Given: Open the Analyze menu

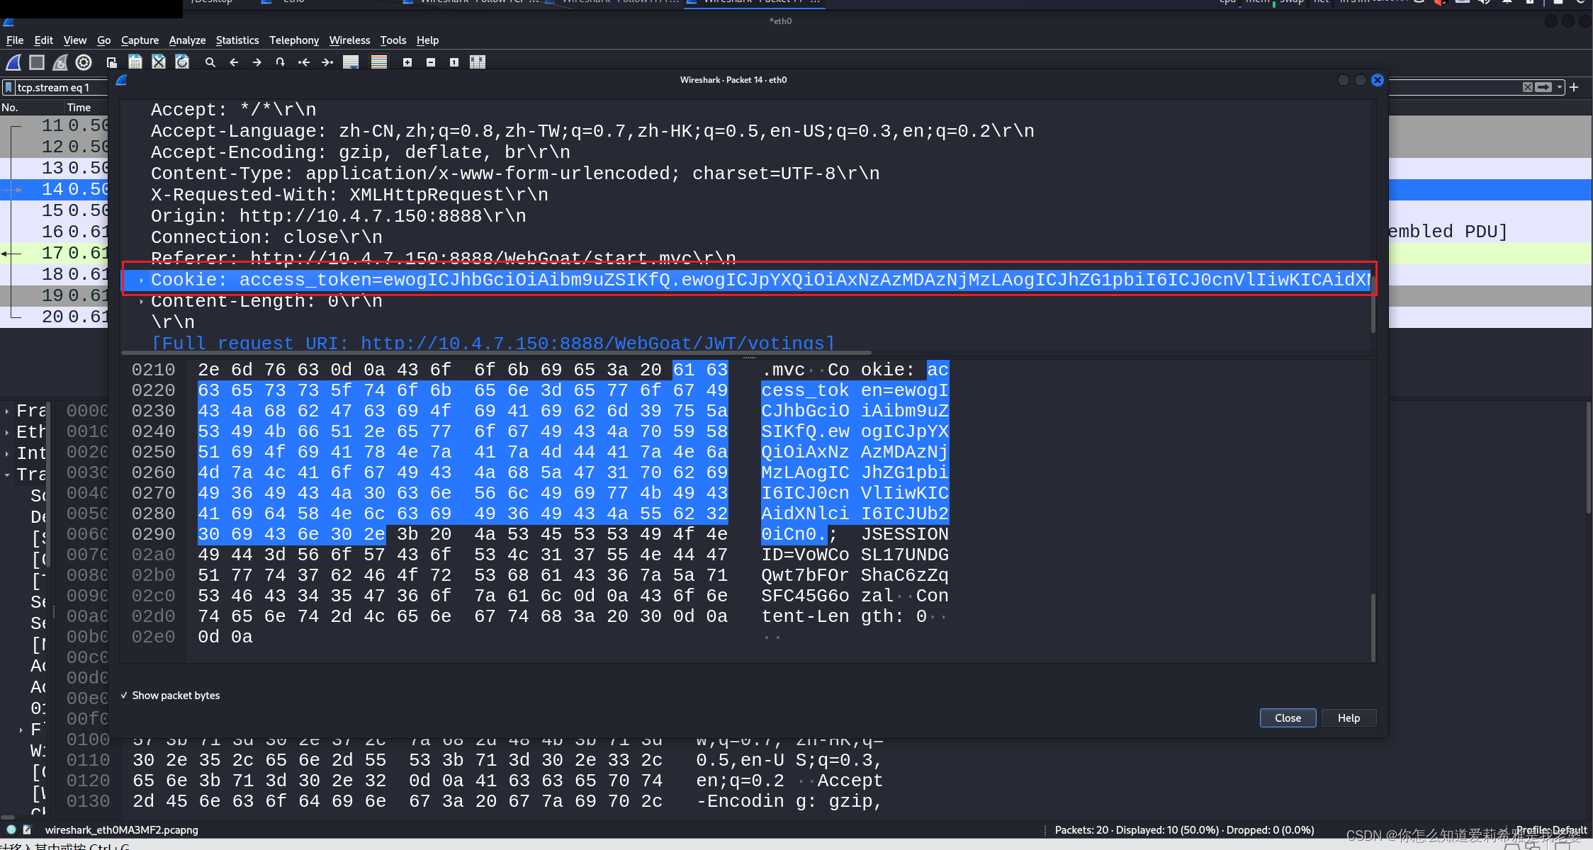Looking at the screenshot, I should [x=187, y=40].
